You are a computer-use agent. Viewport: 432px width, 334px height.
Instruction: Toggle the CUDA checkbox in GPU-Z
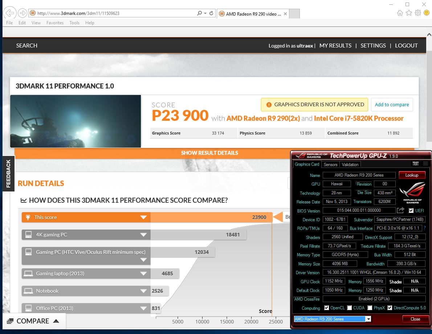(x=349, y=308)
